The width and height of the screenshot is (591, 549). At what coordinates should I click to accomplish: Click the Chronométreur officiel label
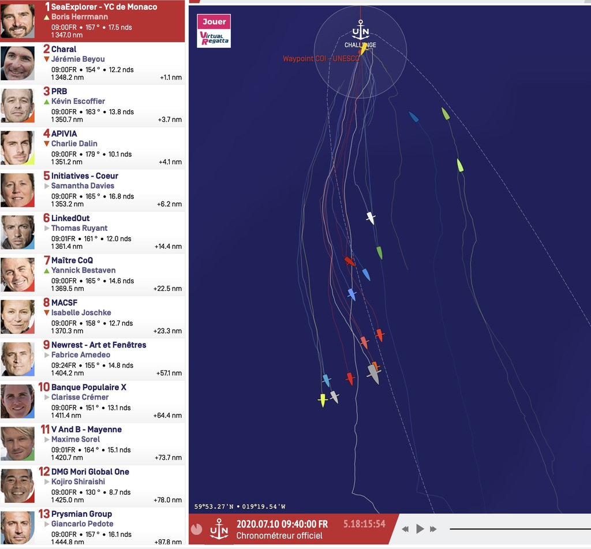[x=279, y=535]
